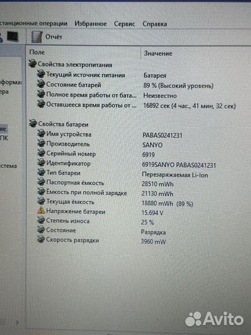Image resolution: width=251 pixels, height=335 pixels.
Task: Select the Батарея power source value
Action: tap(155, 76)
